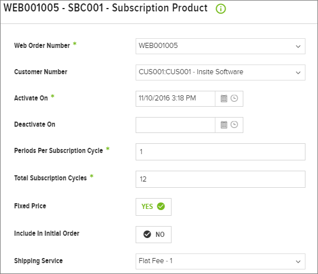Expand the Shipping Service dropdown arrow
This screenshot has height=274, width=318.
(298, 261)
